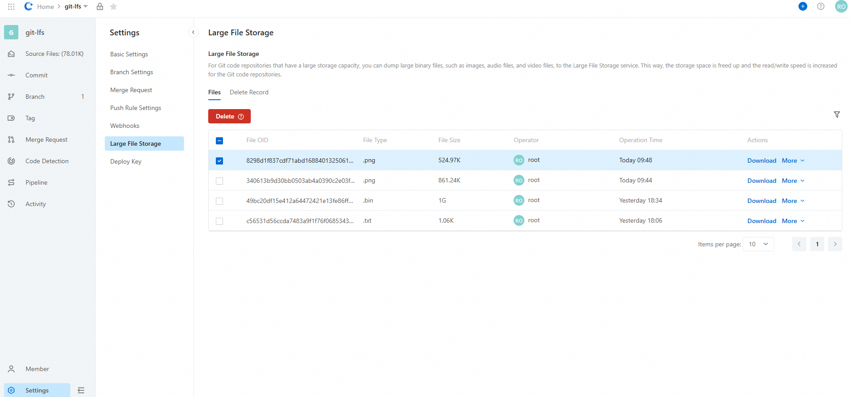
Task: Click the blue plus create icon
Action: pos(803,6)
